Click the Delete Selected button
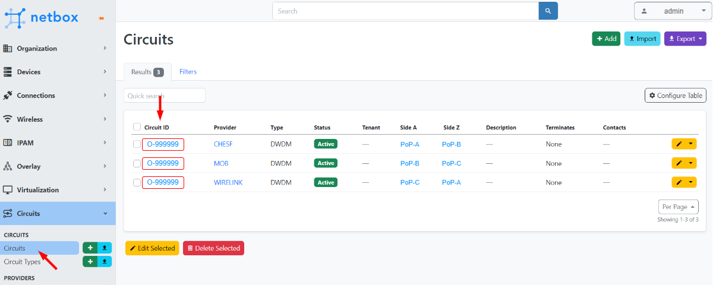Viewport: 713px width, 285px height. (213, 248)
